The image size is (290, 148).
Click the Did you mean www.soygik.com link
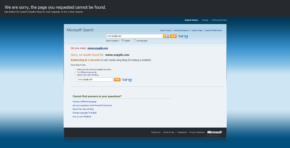(x=98, y=48)
